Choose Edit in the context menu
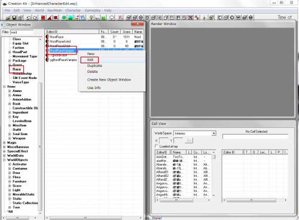Screen dimensions: 299x220 112,60
